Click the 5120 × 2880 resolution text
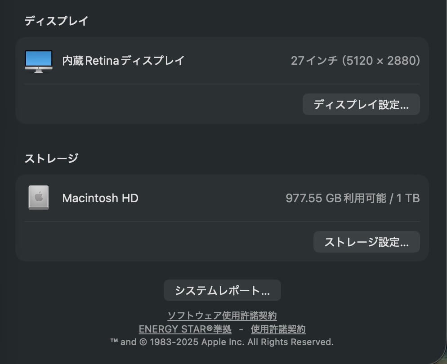This screenshot has width=447, height=364. 381,61
